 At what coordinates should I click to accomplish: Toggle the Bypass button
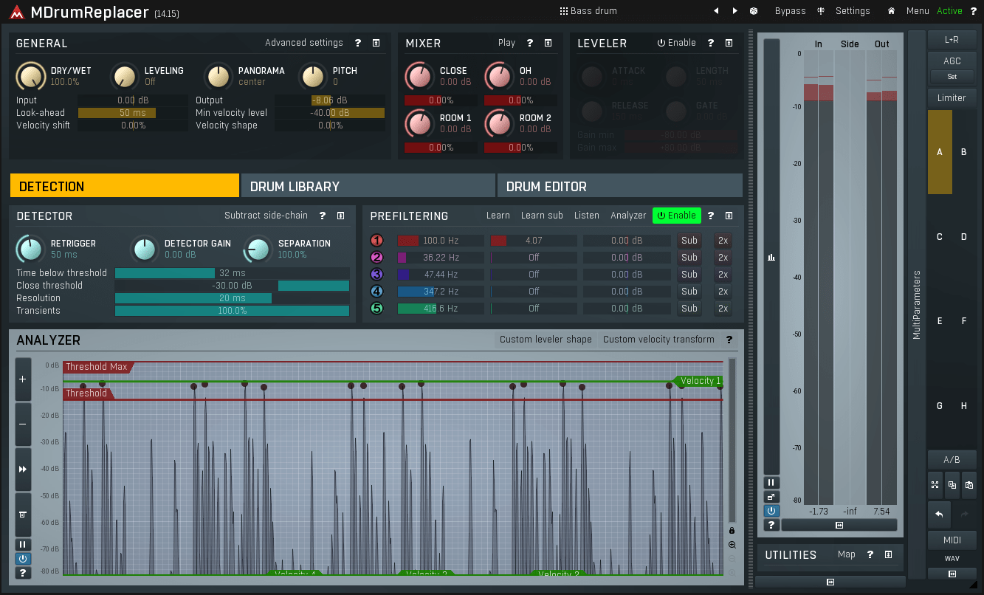tap(791, 11)
